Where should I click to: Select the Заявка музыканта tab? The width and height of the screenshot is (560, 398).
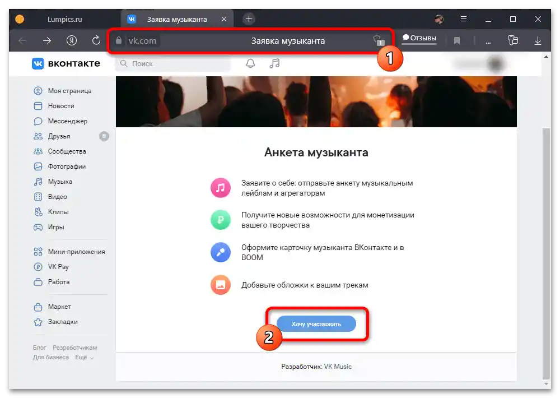click(177, 19)
